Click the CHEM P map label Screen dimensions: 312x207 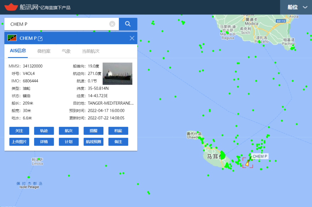(260, 156)
